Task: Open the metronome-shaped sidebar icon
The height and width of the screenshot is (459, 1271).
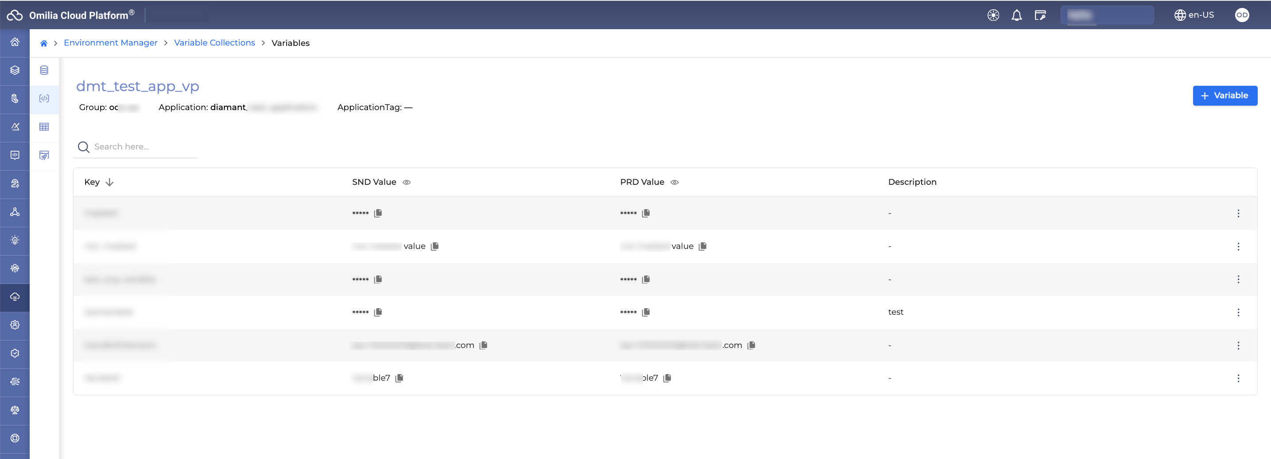Action: pyautogui.click(x=15, y=127)
